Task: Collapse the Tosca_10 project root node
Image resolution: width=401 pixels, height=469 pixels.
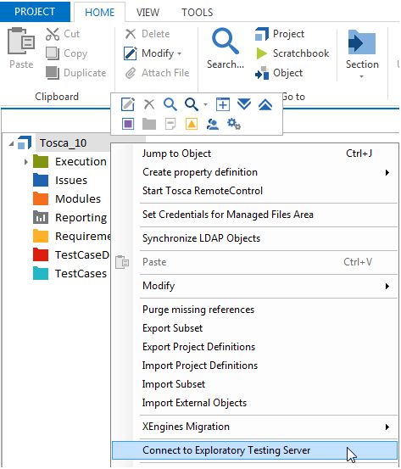Action: coord(11,144)
